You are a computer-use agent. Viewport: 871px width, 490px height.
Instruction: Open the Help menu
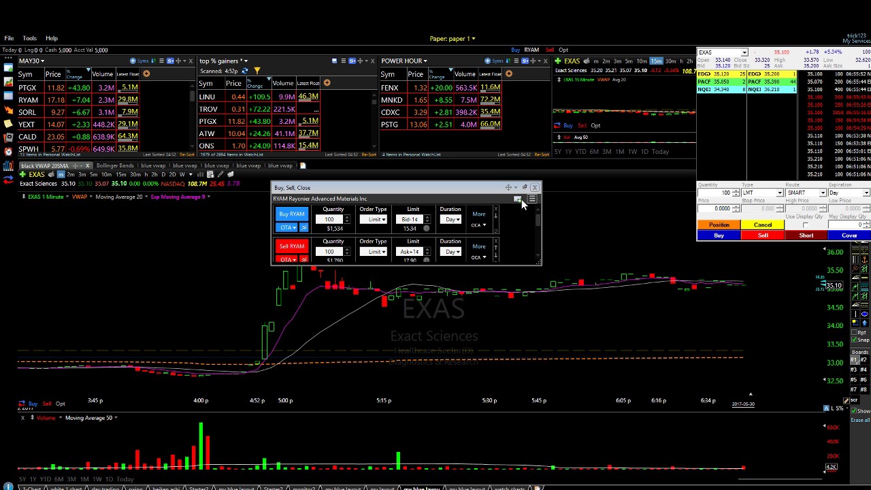(52, 38)
